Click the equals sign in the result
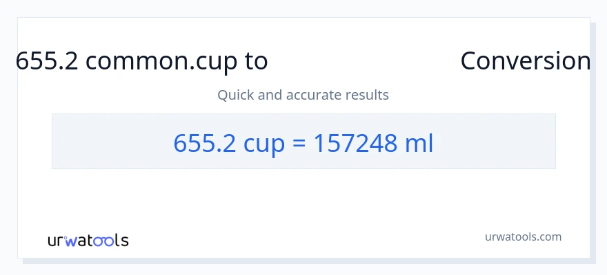 point(301,142)
